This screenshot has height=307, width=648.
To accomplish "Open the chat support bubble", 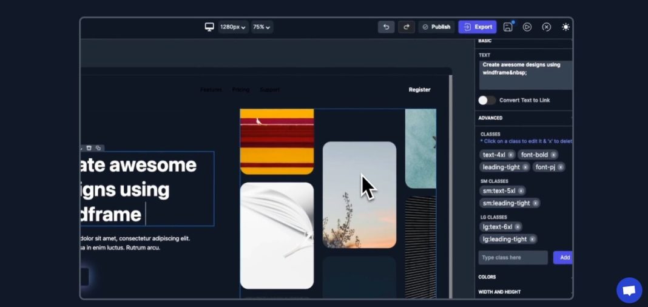I will pyautogui.click(x=629, y=291).
